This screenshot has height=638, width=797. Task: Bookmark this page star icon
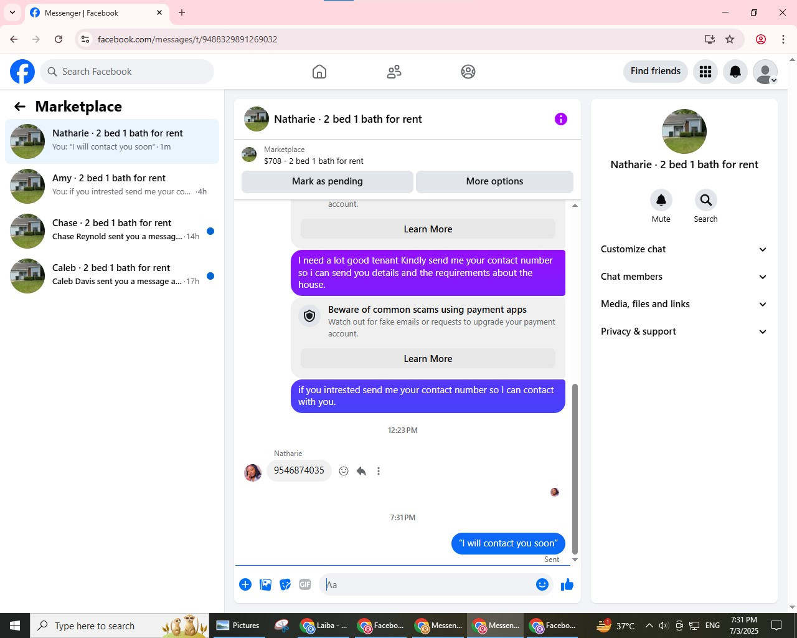(730, 39)
